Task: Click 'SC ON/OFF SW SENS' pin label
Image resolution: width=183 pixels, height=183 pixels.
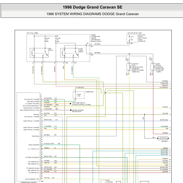Action: click(32, 104)
